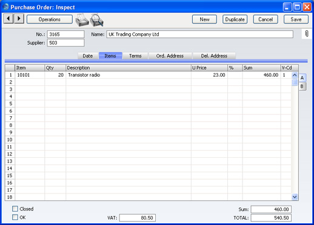Click the Description column header
The height and width of the screenshot is (225, 314).
coord(129,68)
